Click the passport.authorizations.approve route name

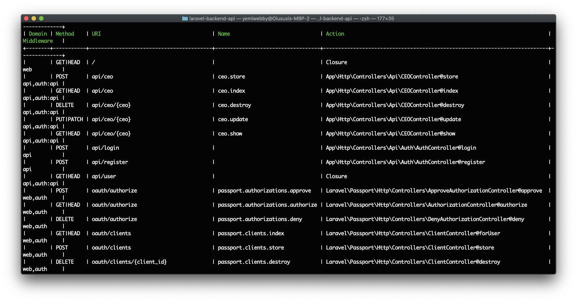[264, 191]
